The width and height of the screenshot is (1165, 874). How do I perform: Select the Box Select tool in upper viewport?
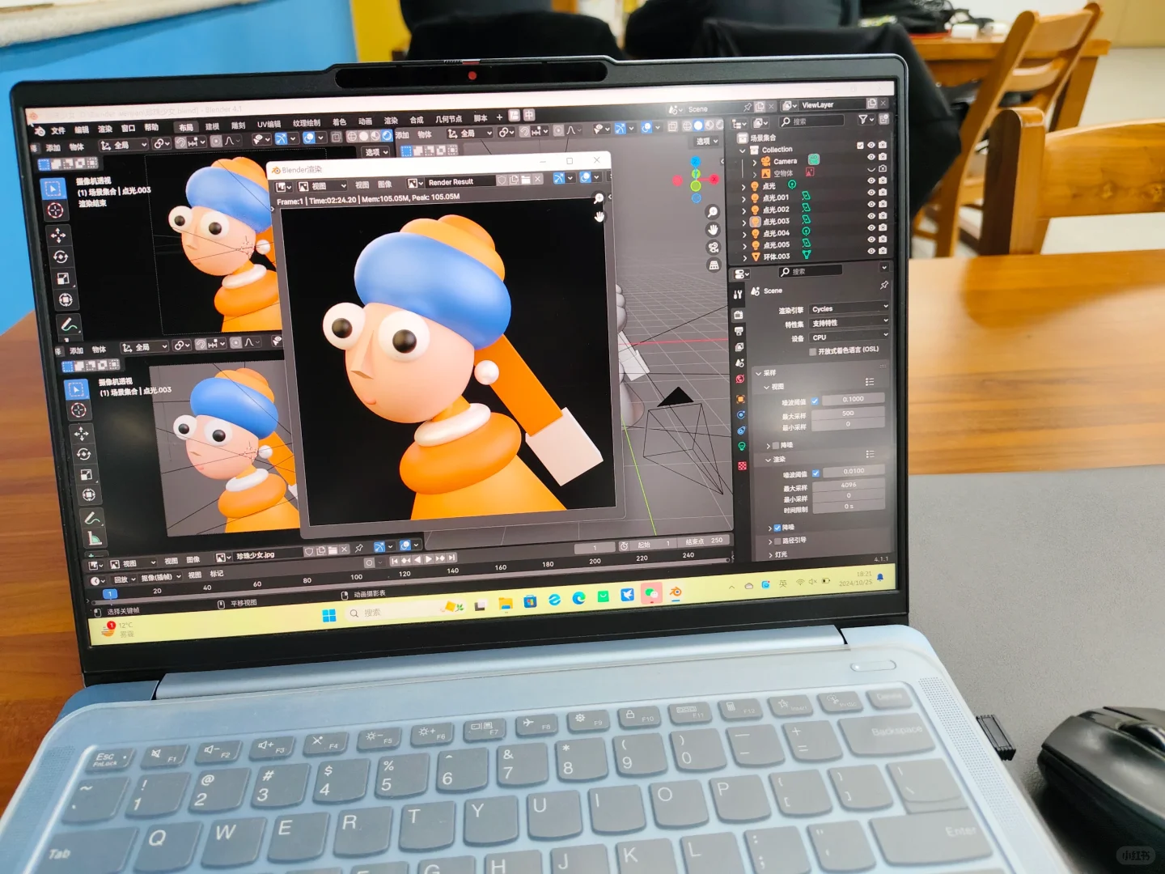tap(53, 189)
